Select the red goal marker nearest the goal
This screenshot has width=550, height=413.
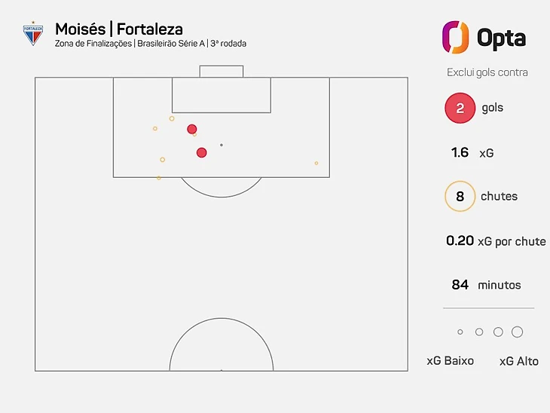(192, 129)
